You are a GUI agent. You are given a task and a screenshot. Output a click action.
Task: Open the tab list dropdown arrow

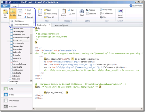[x=141, y=25]
